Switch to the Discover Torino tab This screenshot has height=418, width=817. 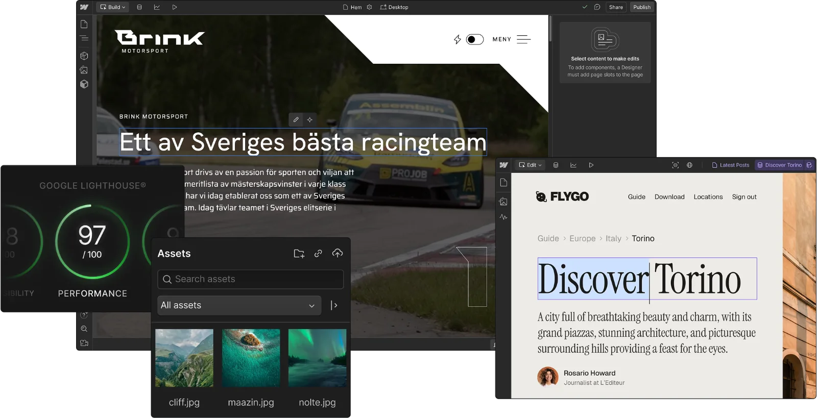click(x=780, y=165)
